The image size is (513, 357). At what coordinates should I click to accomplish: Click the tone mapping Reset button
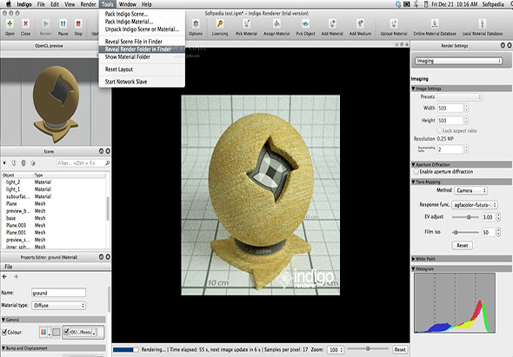(x=463, y=245)
